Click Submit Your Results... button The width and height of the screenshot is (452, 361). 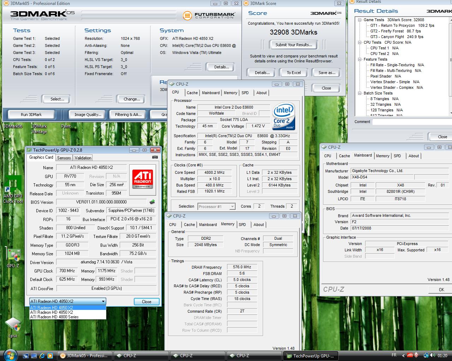click(x=294, y=45)
